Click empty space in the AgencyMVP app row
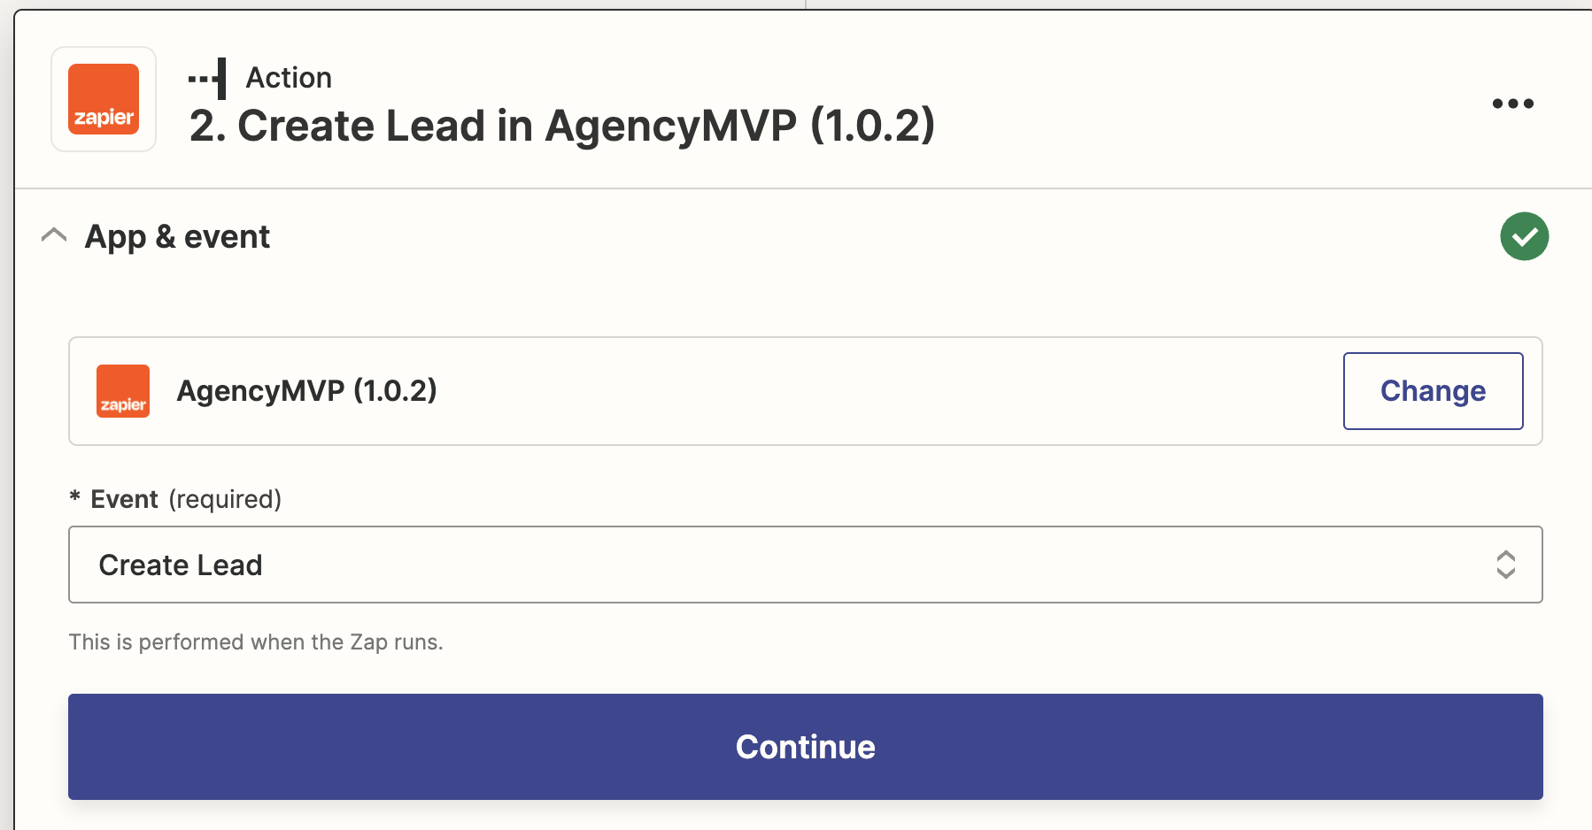The width and height of the screenshot is (1592, 830). click(x=885, y=391)
